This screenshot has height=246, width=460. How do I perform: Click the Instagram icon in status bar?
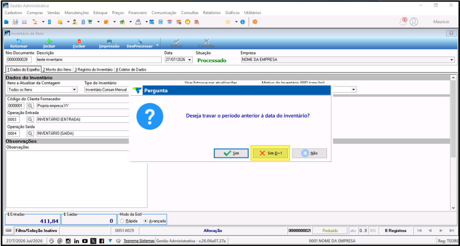[x=68, y=241]
